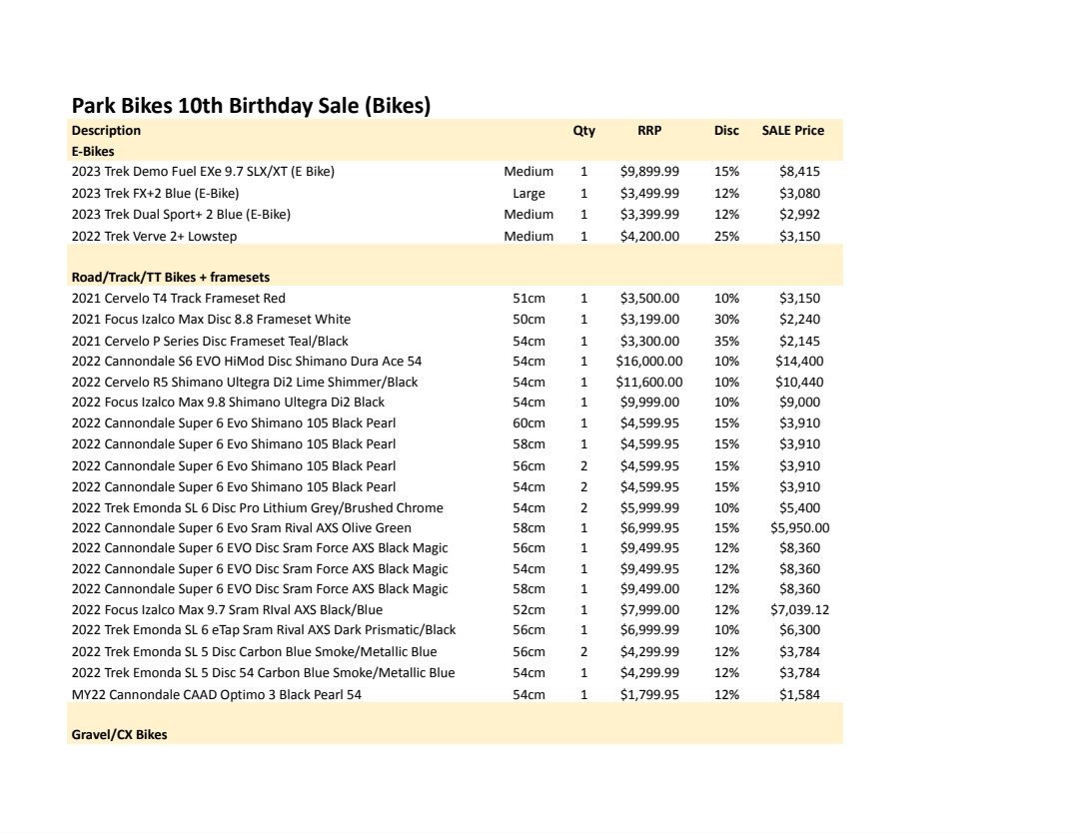Click the $9,000 sale price
The height and width of the screenshot is (833, 1079).
pyautogui.click(x=799, y=402)
